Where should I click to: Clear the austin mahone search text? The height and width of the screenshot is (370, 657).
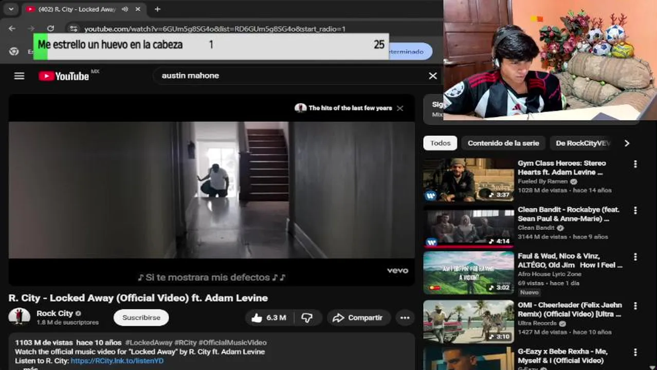(433, 76)
